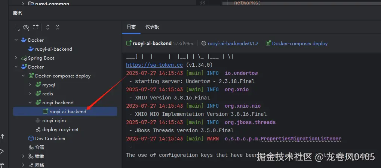
Task: Click the Spring Boot leaf icon
Action: [x=24, y=58]
